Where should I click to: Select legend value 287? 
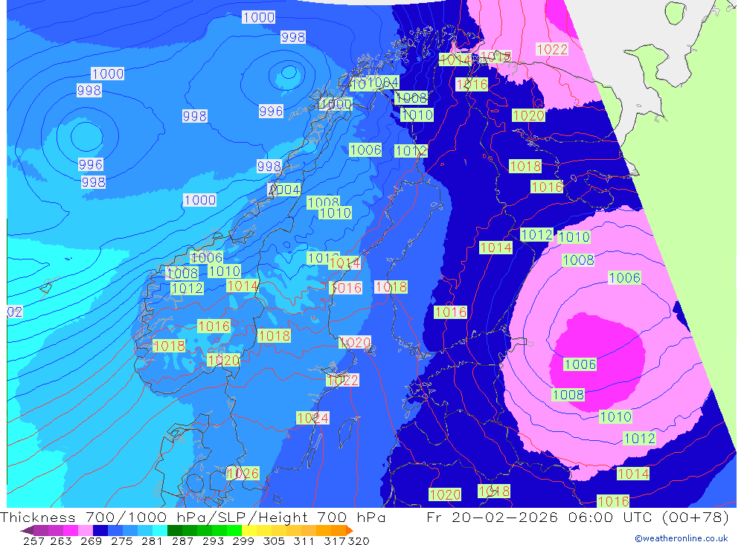tap(182, 541)
